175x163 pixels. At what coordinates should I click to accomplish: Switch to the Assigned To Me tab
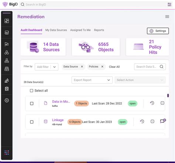point(80,30)
